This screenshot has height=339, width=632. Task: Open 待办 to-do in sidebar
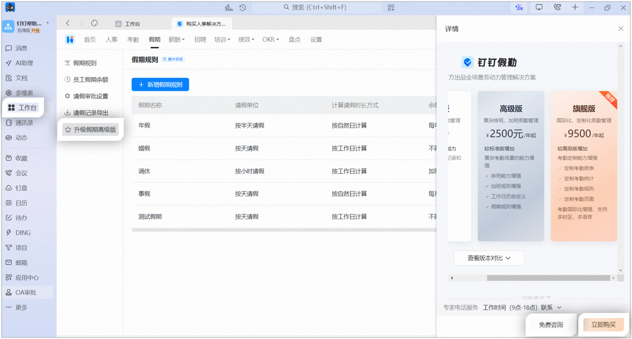(16, 217)
